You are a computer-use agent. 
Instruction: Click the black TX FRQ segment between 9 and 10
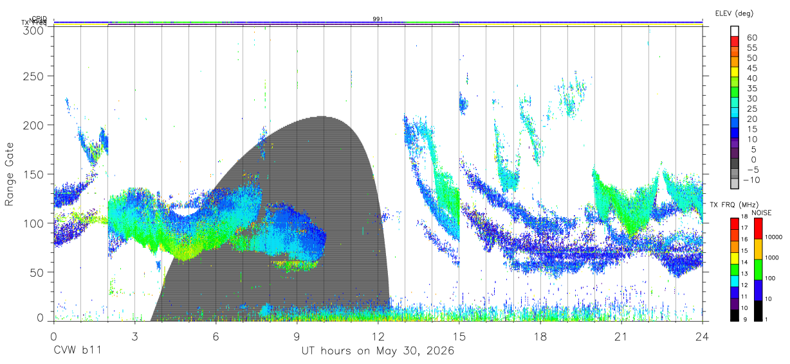coord(735,314)
